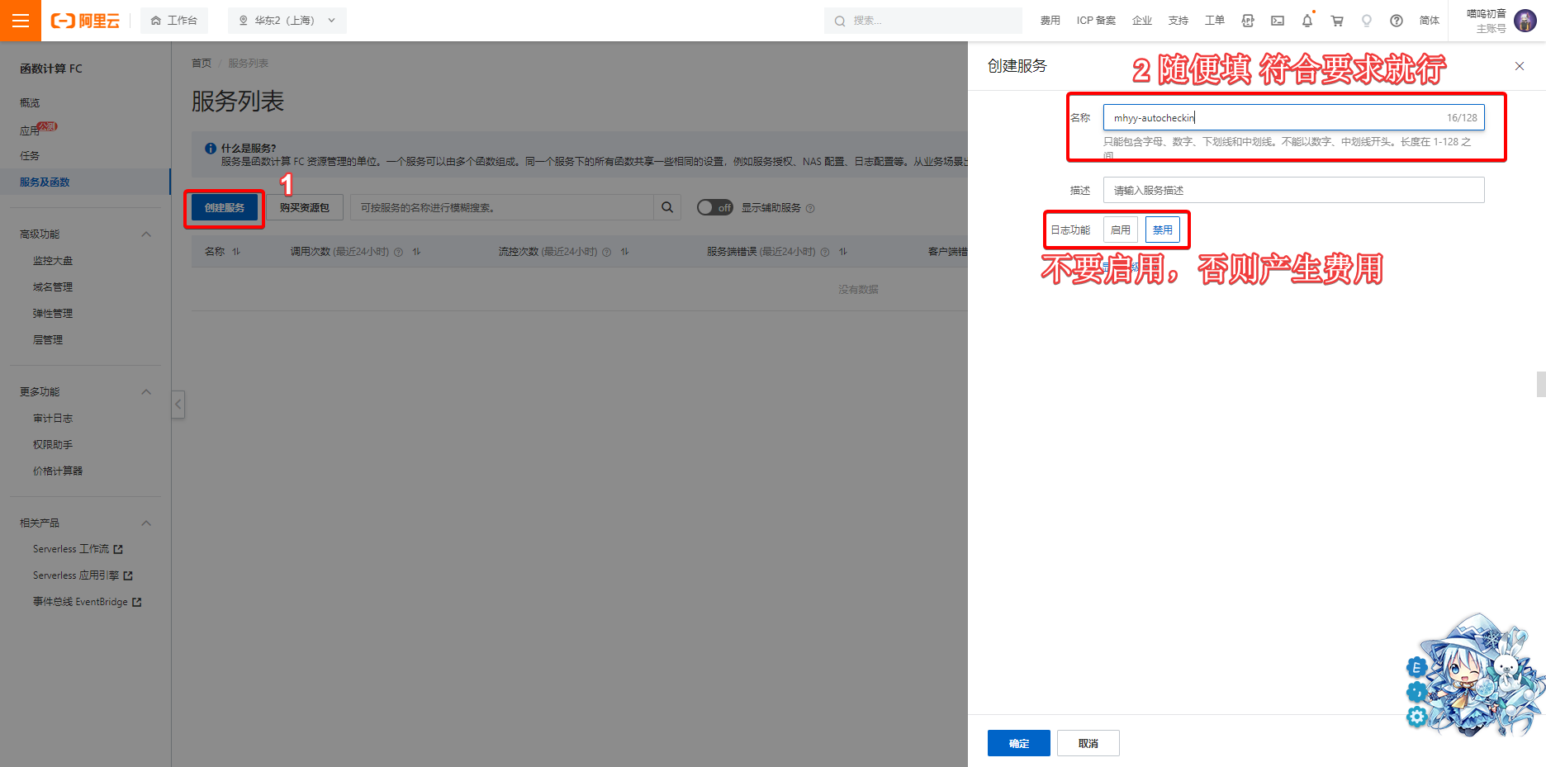This screenshot has height=767, width=1546.
Task: Open 服务及函数 in the sidebar
Action: (45, 182)
